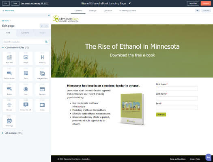Open the Contents tab in sidebar
Viewport: 213px width, 162px height.
[25, 33]
